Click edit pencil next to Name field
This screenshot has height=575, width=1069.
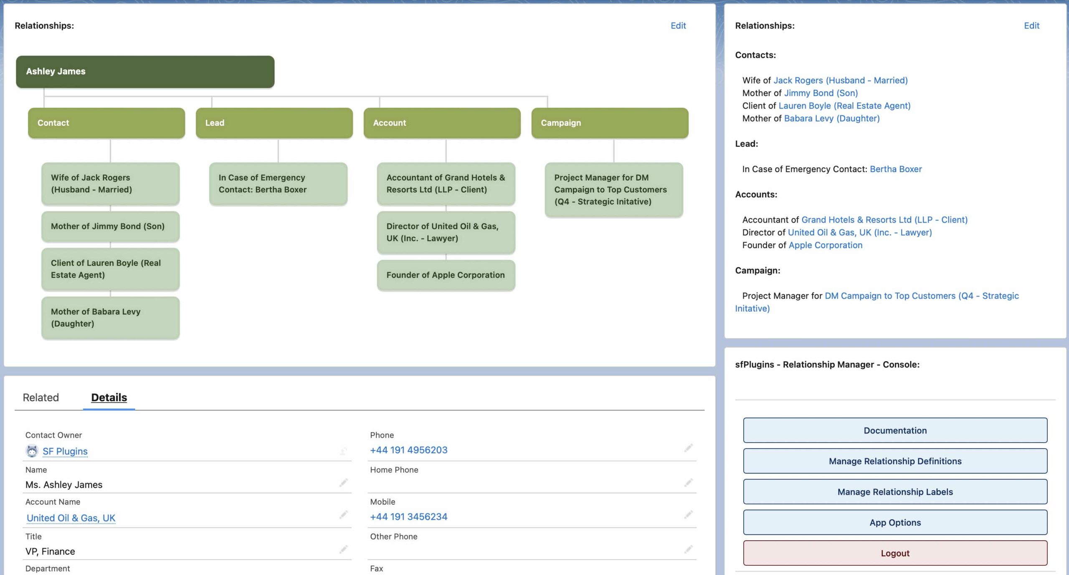[343, 483]
